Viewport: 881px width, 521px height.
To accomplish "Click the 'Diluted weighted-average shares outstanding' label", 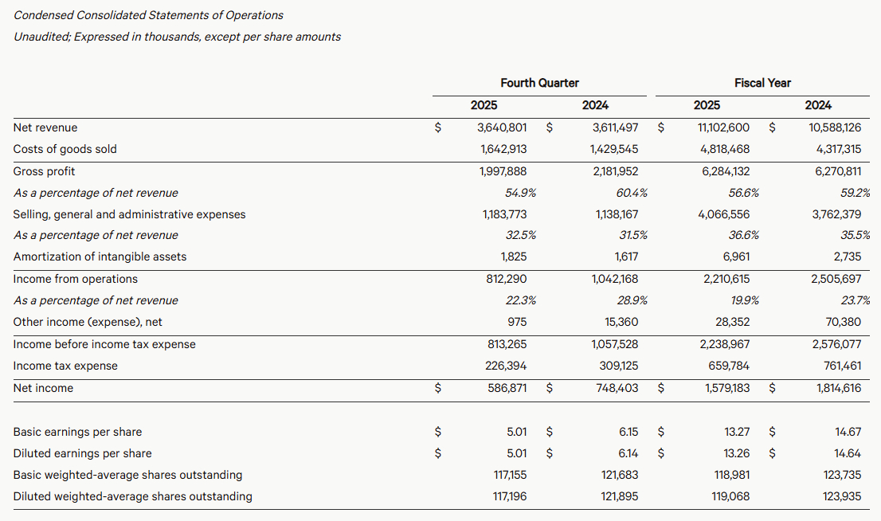I will click(x=132, y=496).
